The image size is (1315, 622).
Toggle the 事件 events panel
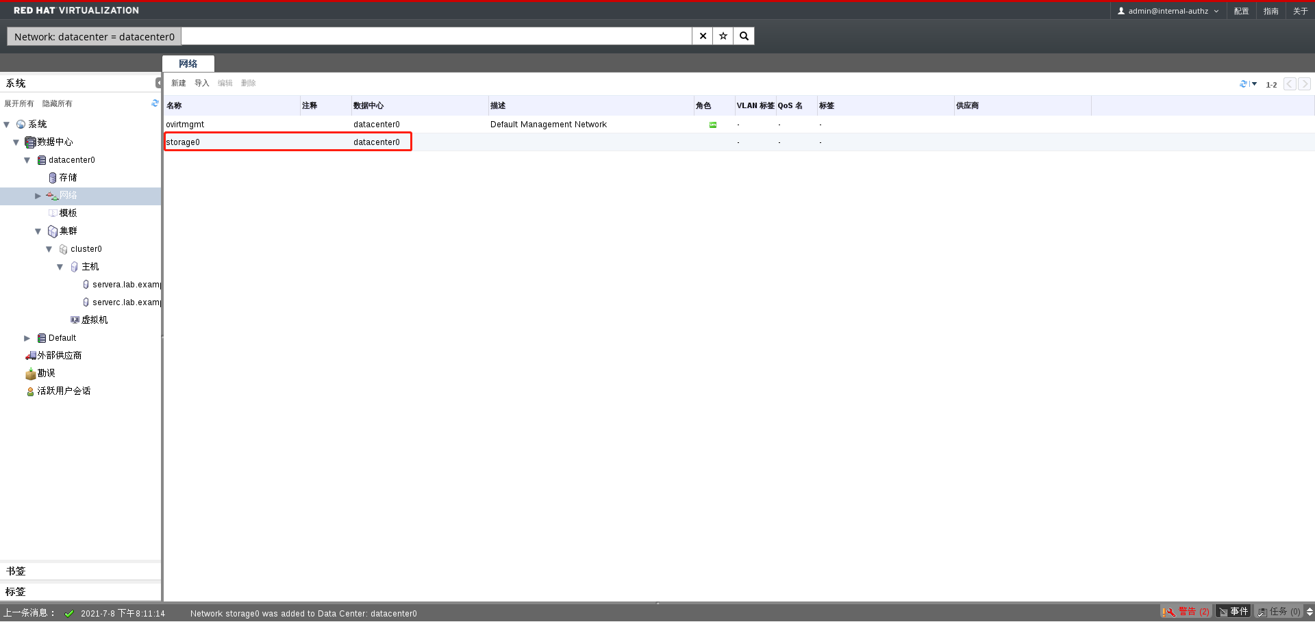pos(1232,611)
